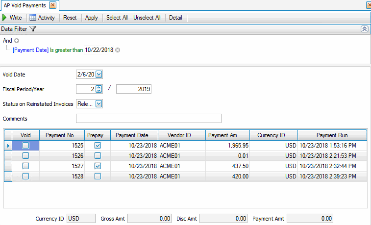Click the green Write arrow icon

[x=5, y=18]
